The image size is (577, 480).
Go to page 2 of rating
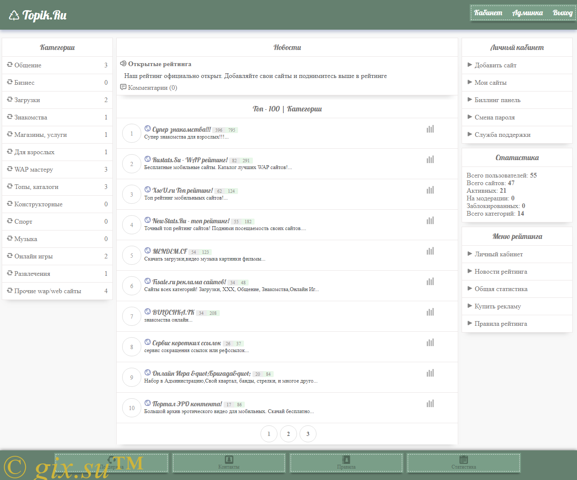(288, 434)
